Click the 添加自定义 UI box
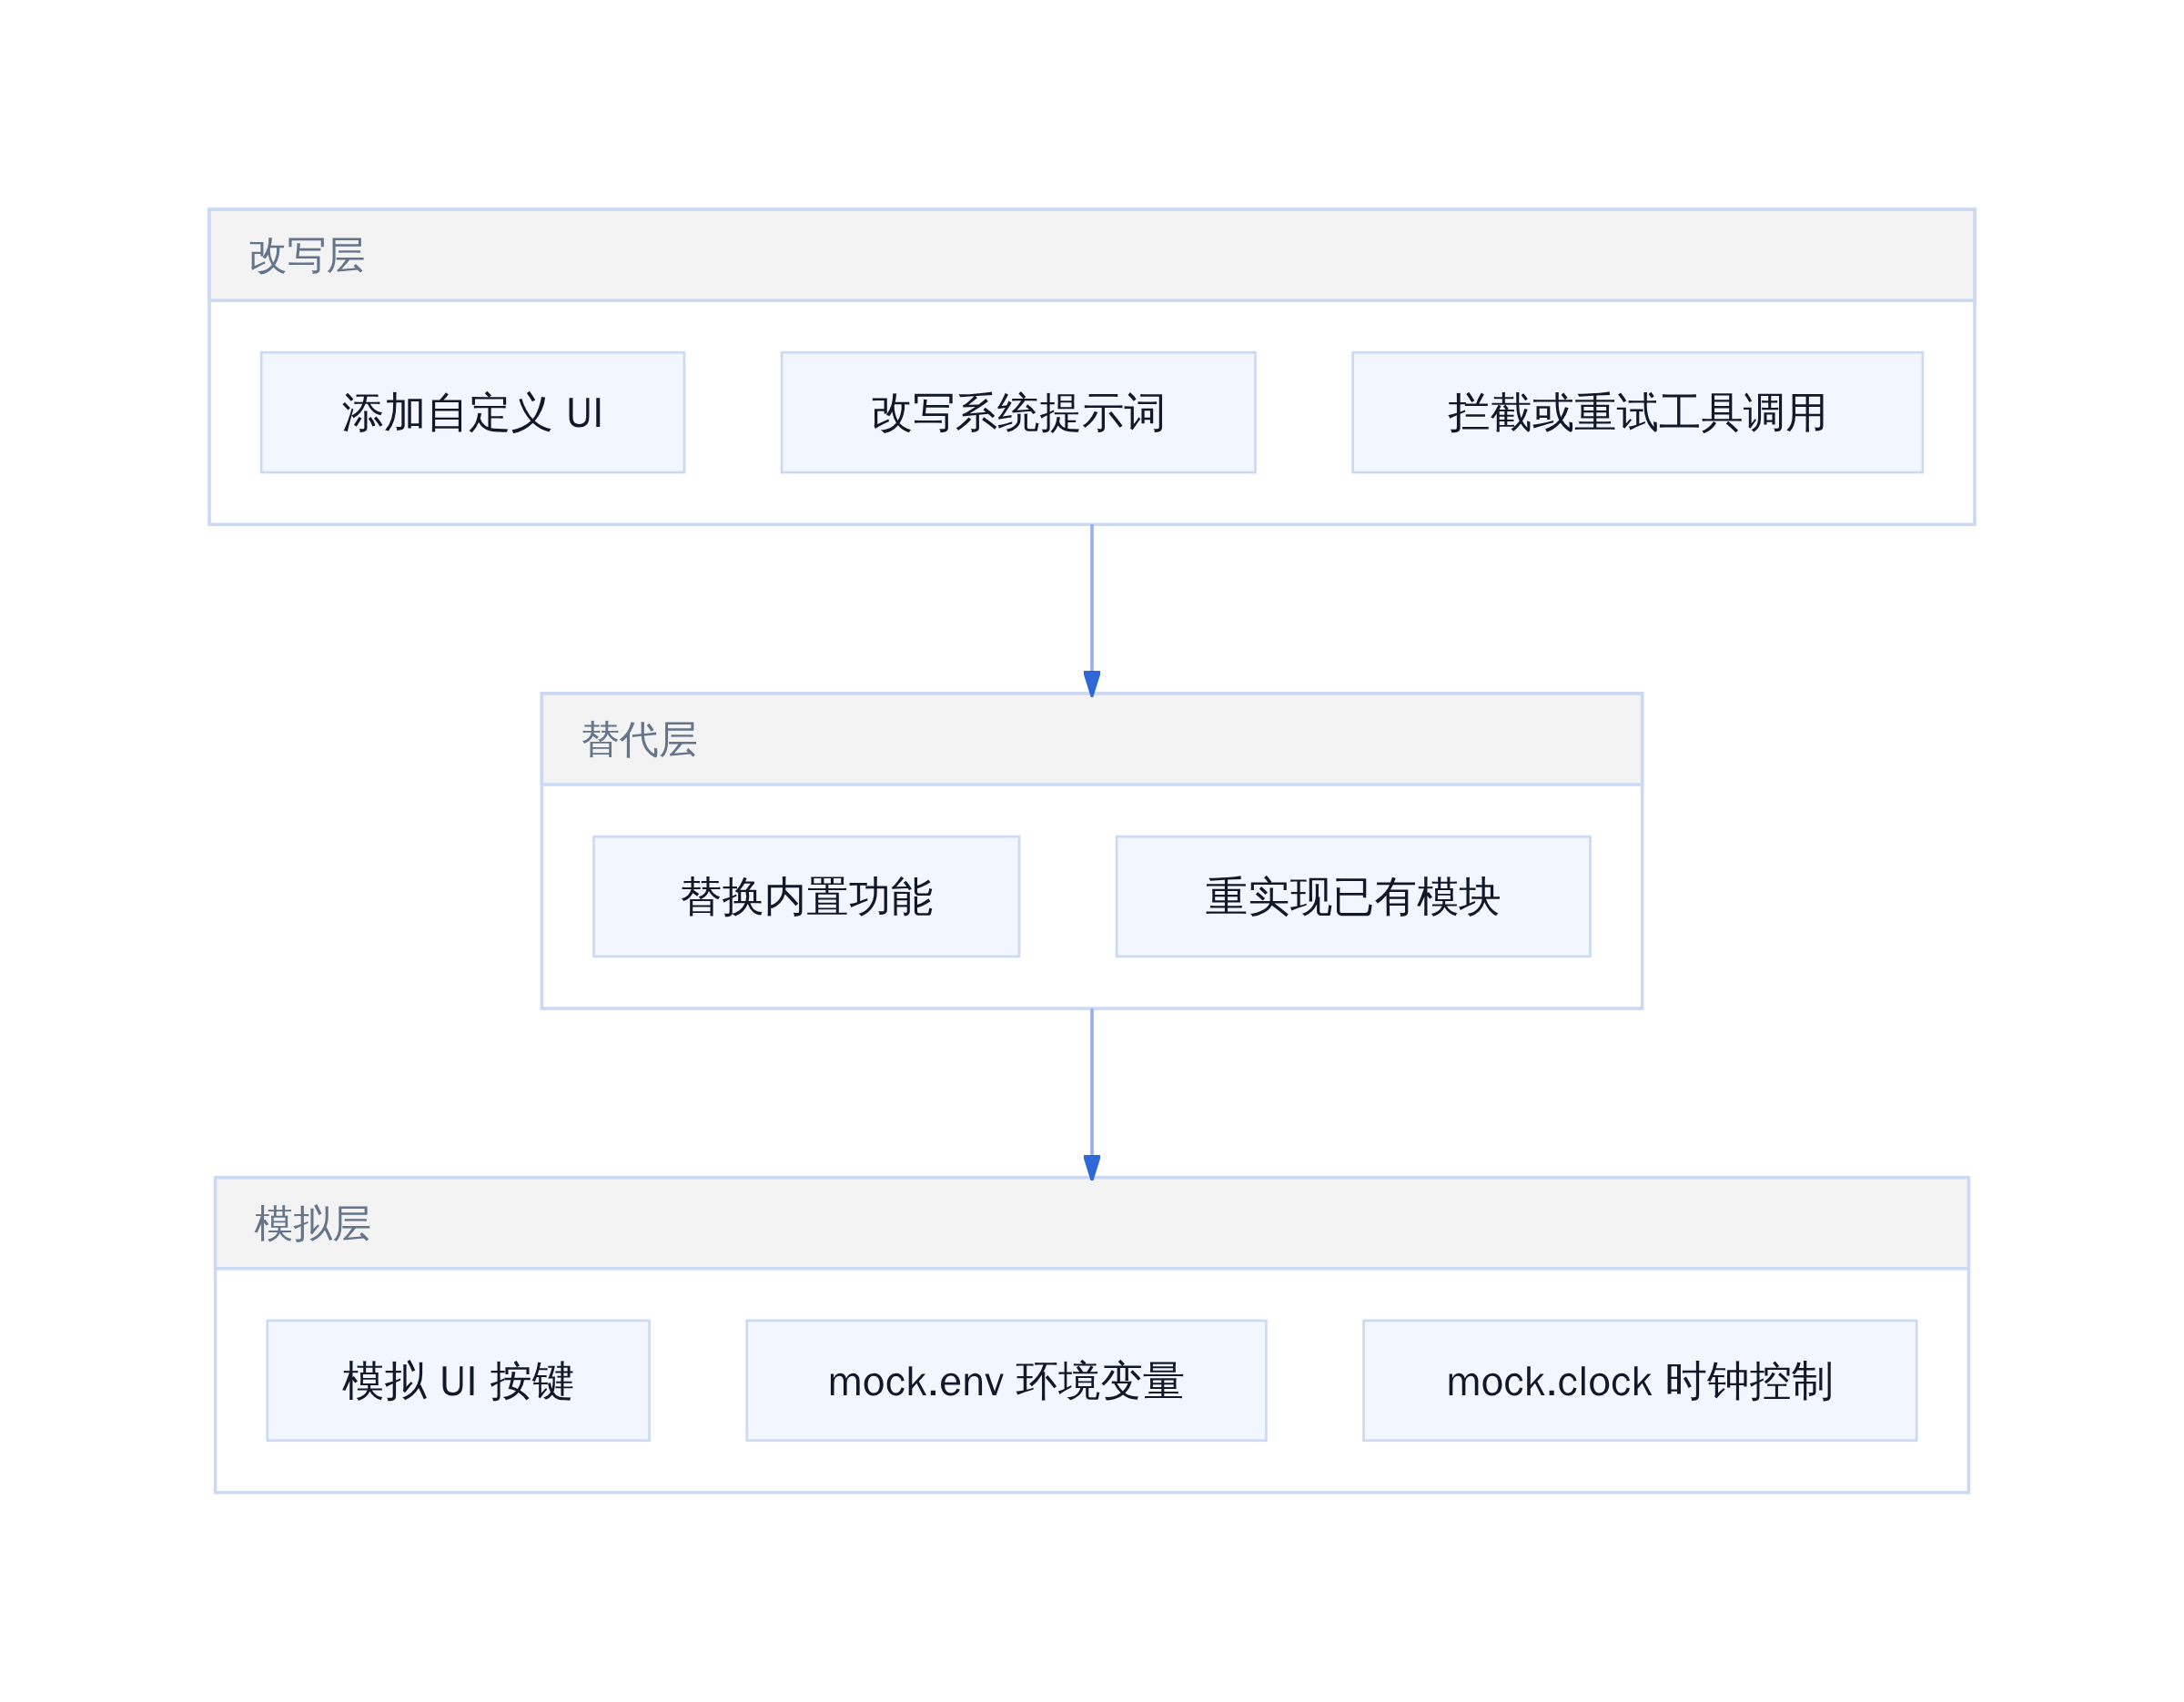The image size is (2184, 1702). 472,412
